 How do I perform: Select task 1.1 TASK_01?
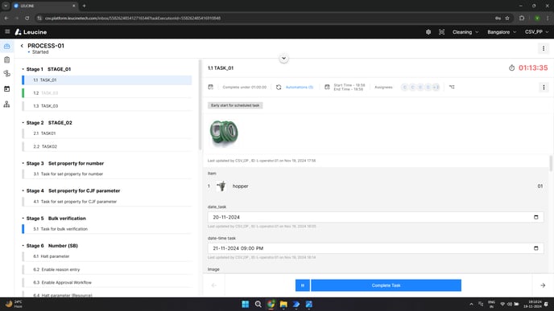107,80
